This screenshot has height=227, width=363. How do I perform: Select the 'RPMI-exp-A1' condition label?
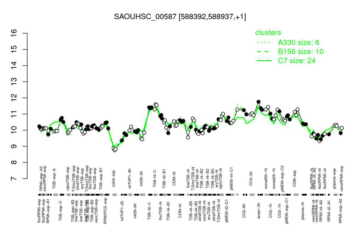[x=48, y=211]
